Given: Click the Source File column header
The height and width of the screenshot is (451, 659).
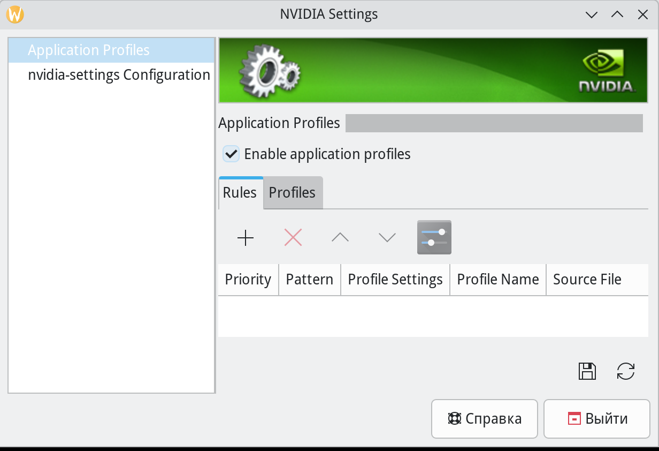Looking at the screenshot, I should [x=587, y=280].
